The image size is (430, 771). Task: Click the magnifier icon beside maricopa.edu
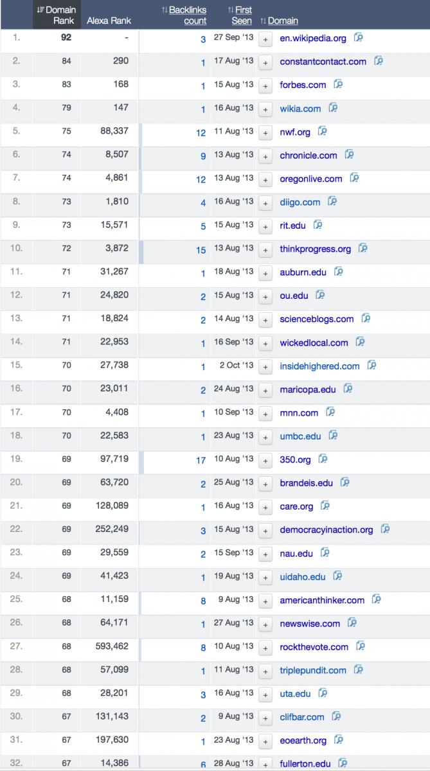348,389
